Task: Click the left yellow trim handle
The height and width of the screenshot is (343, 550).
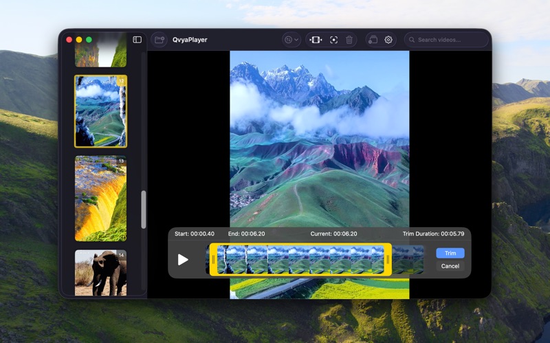Action: 213,260
